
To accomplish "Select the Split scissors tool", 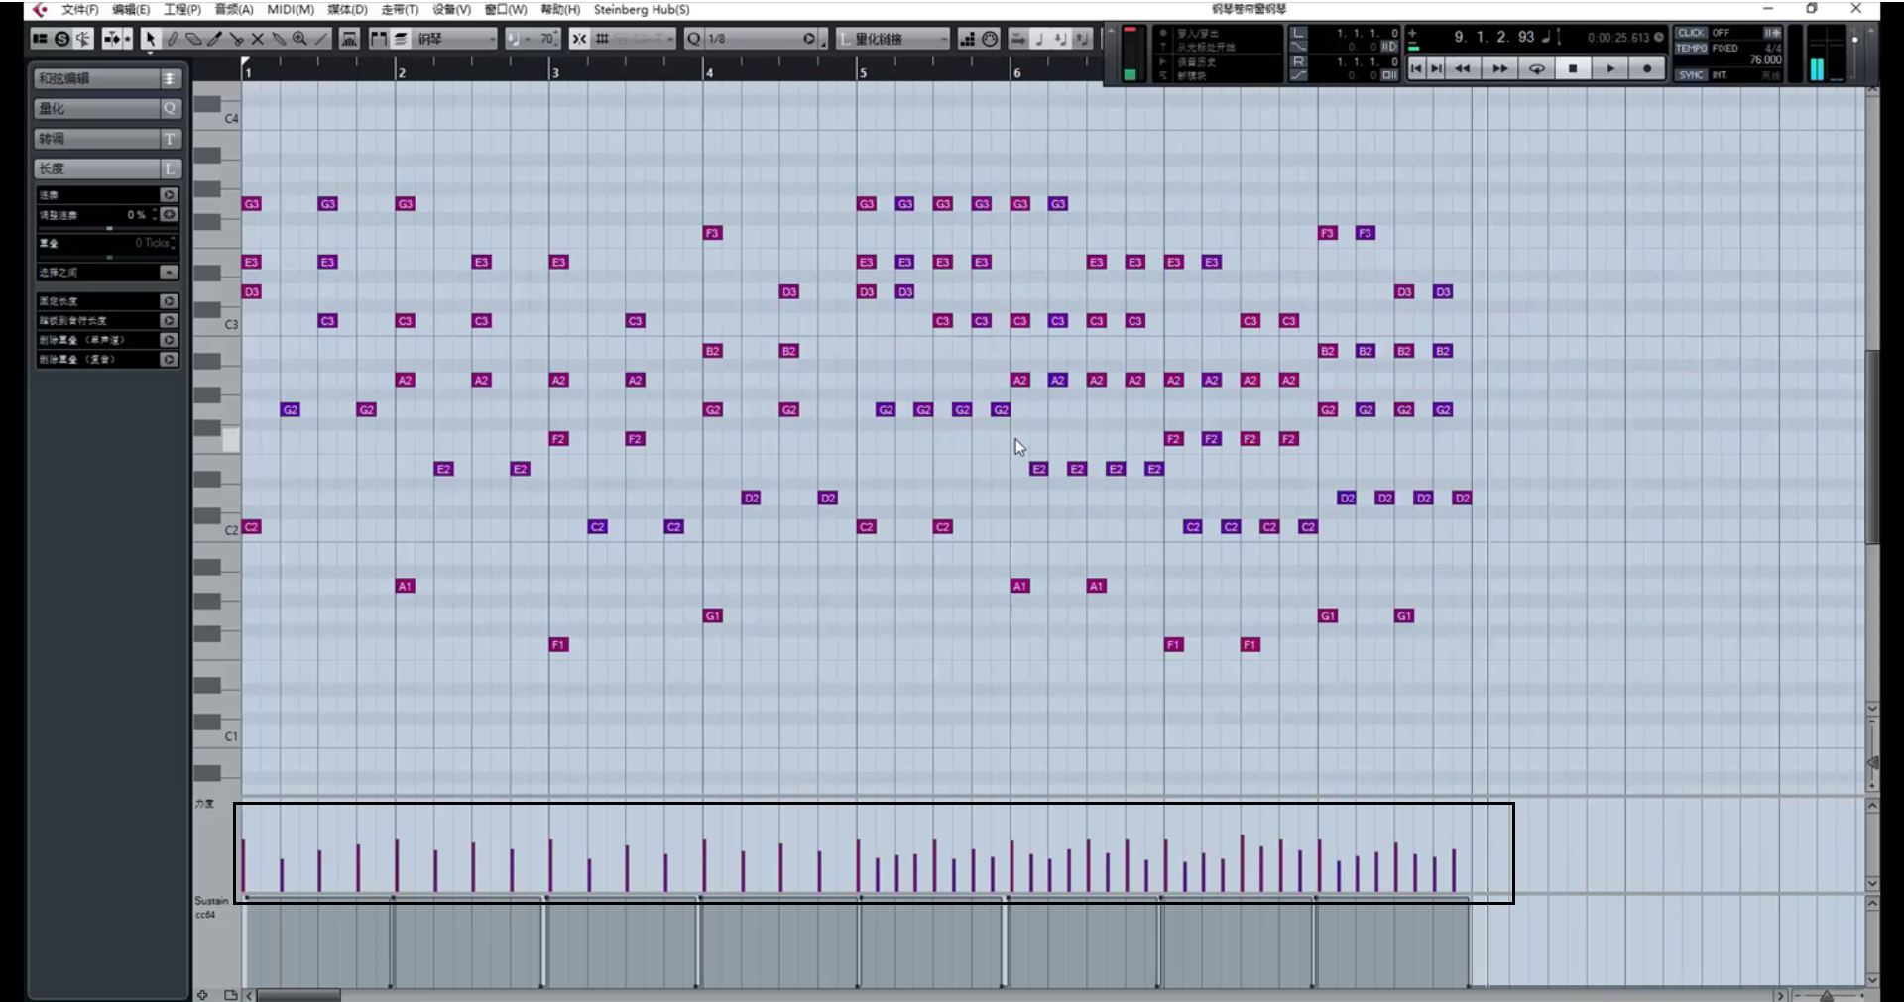I will coord(236,39).
